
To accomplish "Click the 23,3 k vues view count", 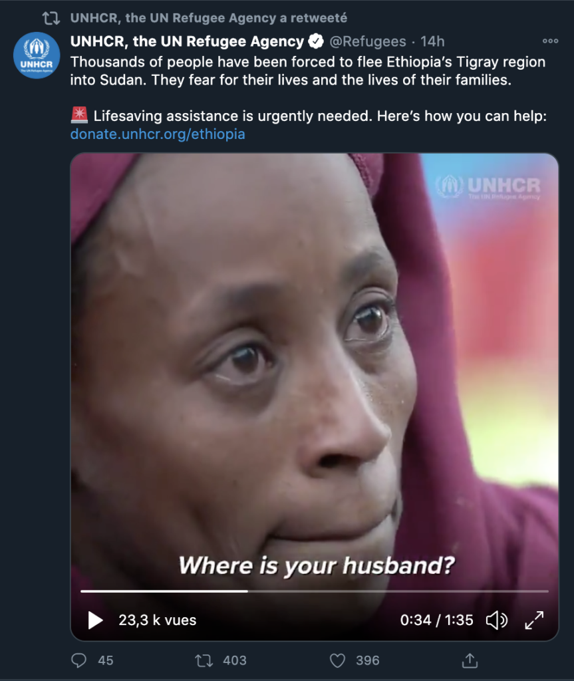I will pos(158,620).
